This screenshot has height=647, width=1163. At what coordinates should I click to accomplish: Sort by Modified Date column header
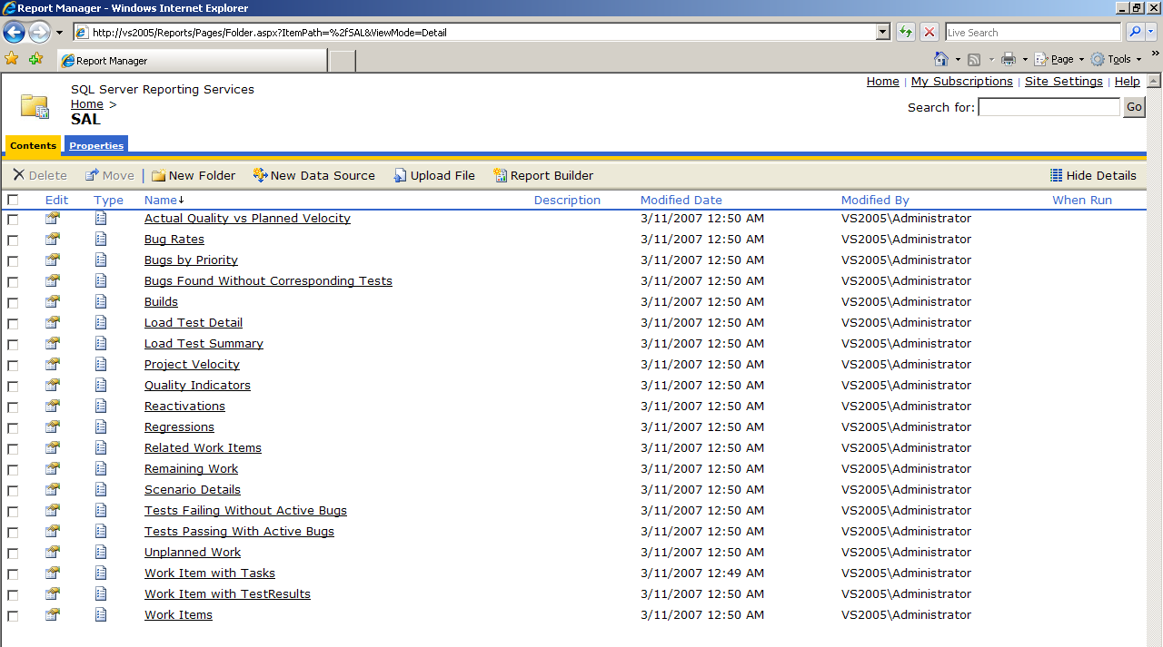(x=681, y=200)
